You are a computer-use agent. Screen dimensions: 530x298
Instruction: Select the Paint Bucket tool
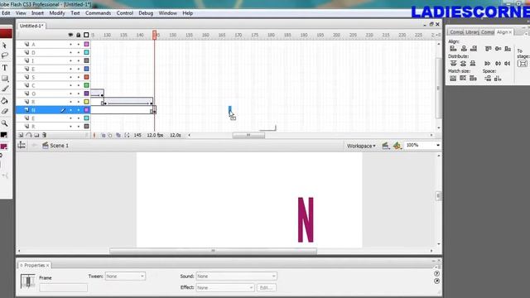tap(4, 101)
